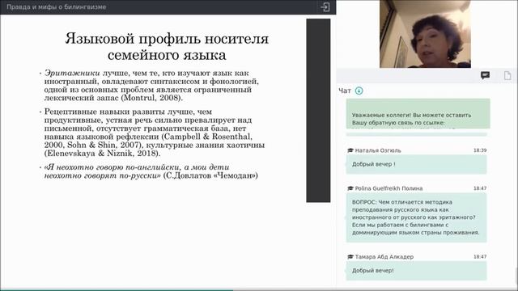Click the graduation cap icon beside Наталья Озгюль
This screenshot has width=518, height=291.
(350, 150)
